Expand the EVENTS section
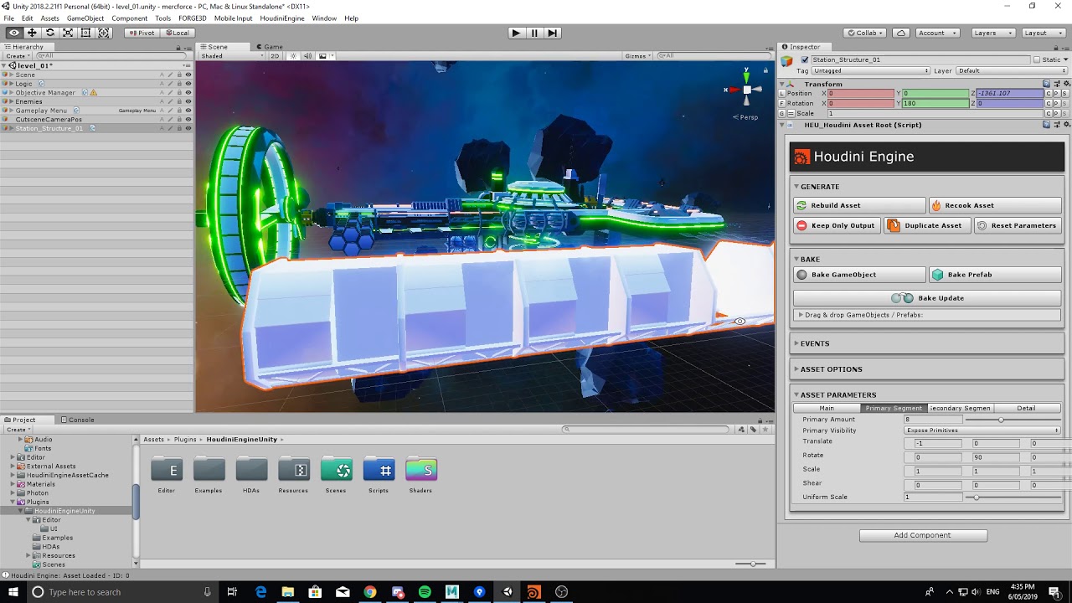This screenshot has height=603, width=1072. tap(796, 343)
